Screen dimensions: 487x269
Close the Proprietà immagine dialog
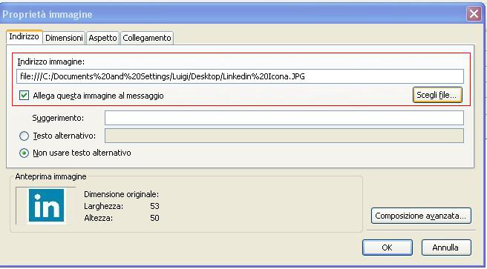coord(474,14)
